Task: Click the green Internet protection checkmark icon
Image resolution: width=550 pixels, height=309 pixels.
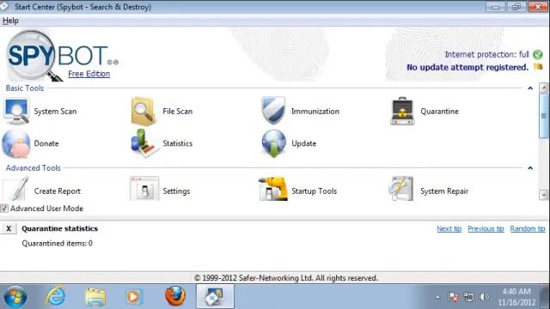Action: tap(538, 55)
